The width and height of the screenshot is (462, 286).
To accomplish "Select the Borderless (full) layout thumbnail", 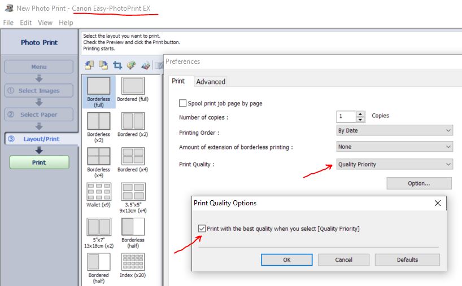I will pos(99,86).
